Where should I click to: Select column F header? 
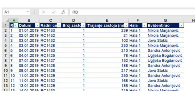138,20
